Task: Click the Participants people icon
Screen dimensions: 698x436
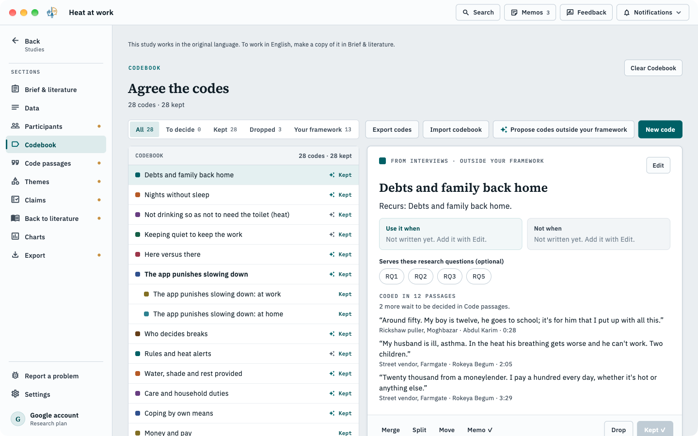Action: point(16,126)
